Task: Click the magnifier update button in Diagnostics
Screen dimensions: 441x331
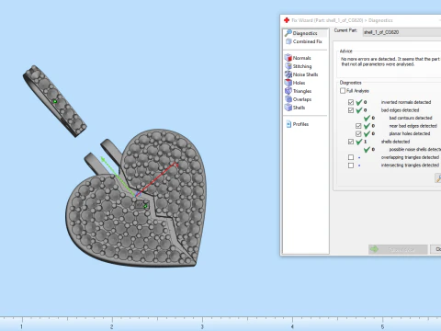Action: click(438, 178)
